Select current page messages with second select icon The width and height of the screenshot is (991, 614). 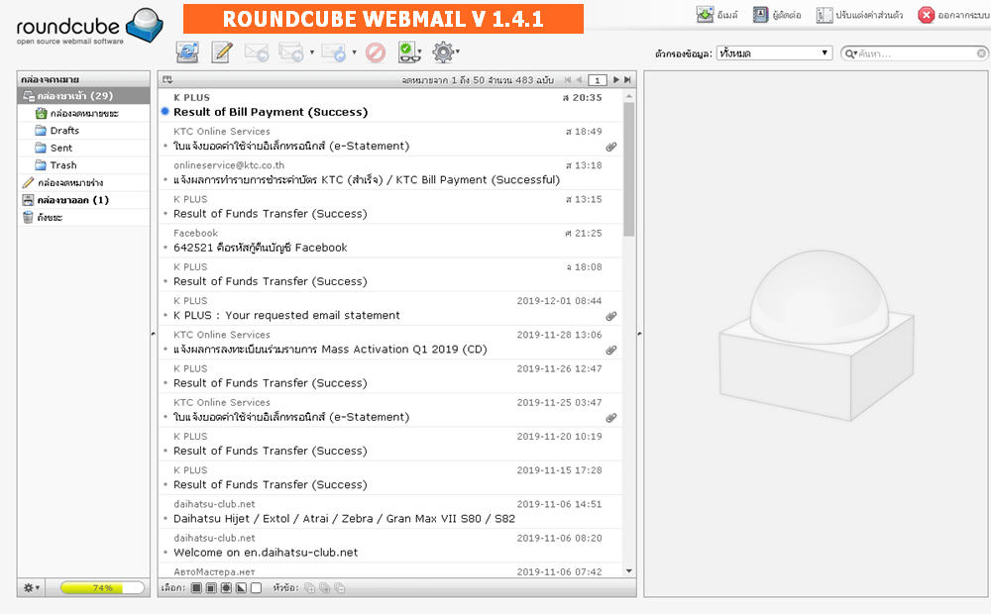coord(211,588)
